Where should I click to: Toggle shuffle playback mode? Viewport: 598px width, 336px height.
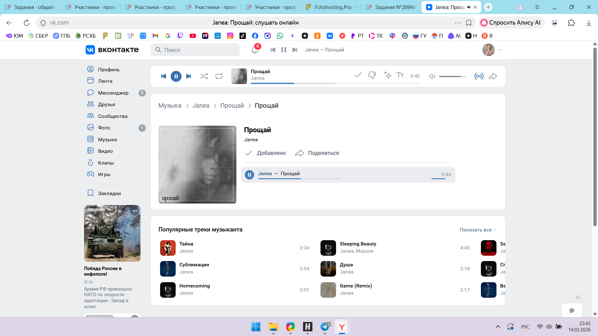click(204, 76)
